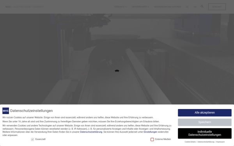Switch language to EN
Screen dimensions: 234x146
click(x=195, y=7)
